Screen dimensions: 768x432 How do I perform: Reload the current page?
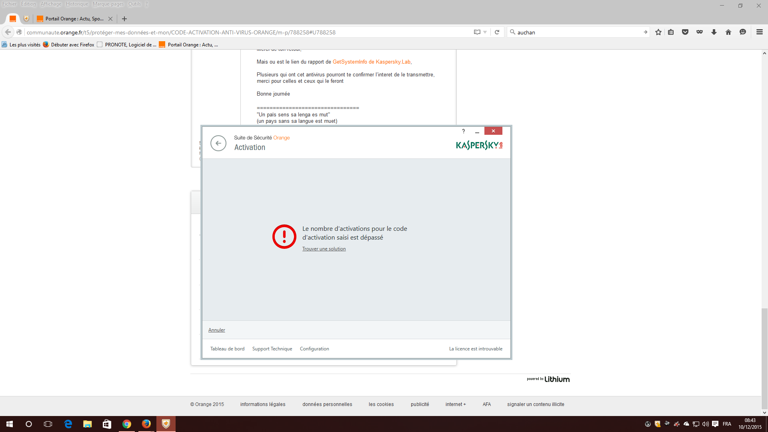tap(497, 32)
